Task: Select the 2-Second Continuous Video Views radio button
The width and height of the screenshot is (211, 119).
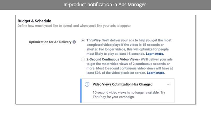Action: pyautogui.click(x=83, y=59)
